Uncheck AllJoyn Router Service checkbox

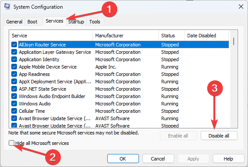tap(14, 45)
